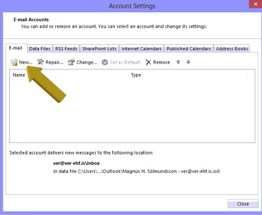Click the data file path text
This screenshot has width=262, height=215.
(136, 171)
